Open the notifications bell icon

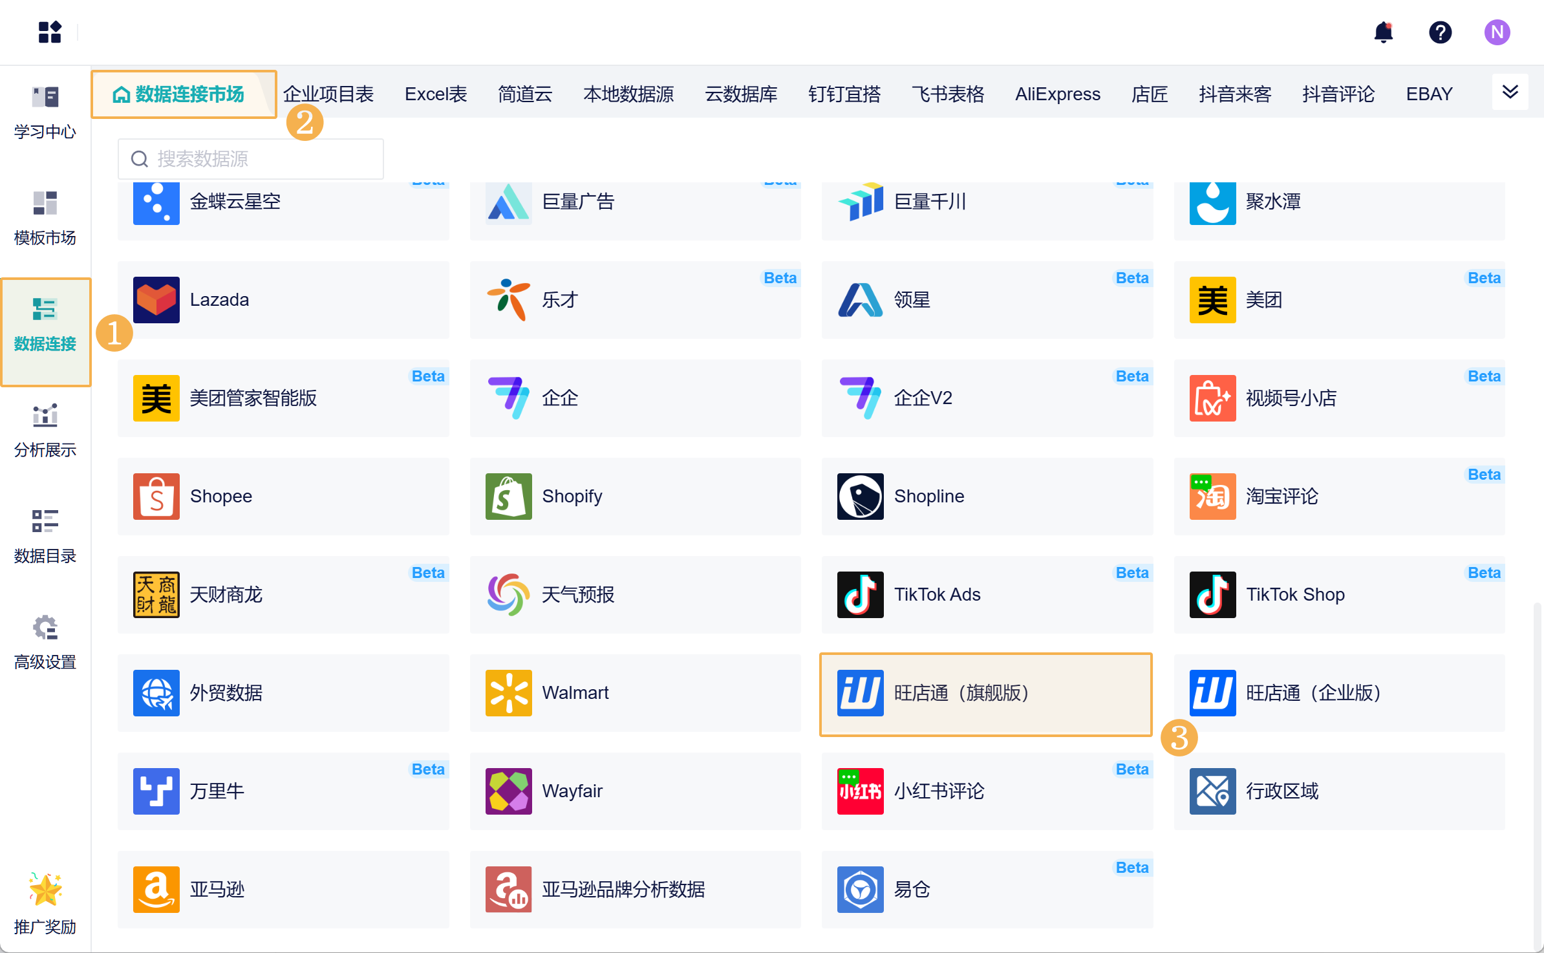click(1383, 32)
